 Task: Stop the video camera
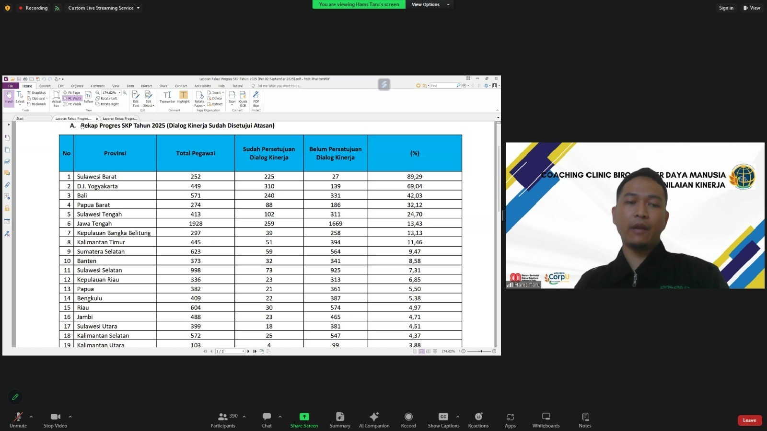click(55, 420)
